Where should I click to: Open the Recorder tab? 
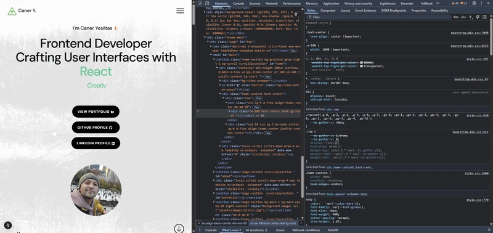tap(407, 4)
